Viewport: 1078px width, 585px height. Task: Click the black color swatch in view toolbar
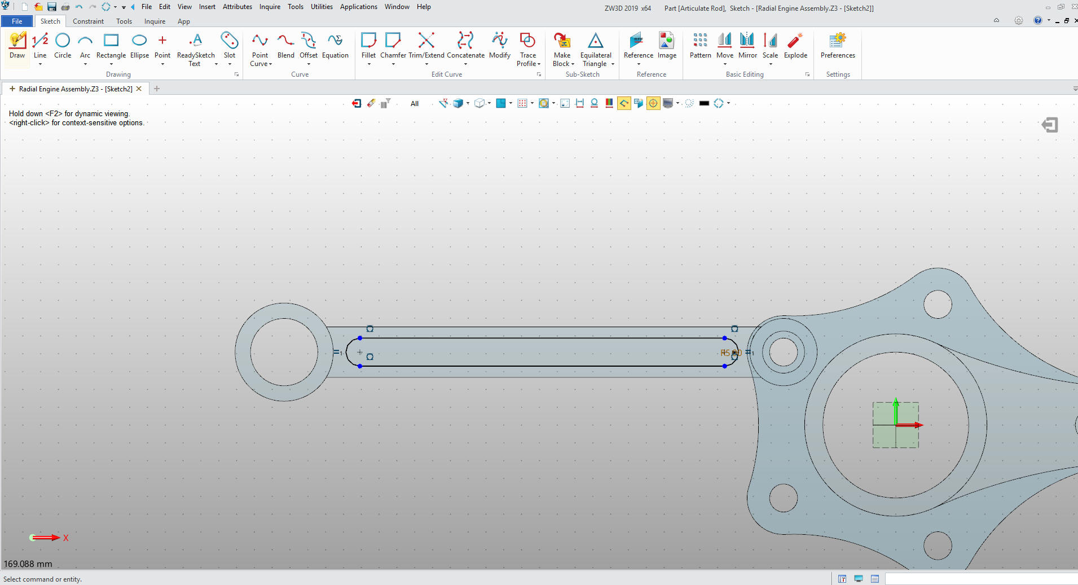(704, 103)
